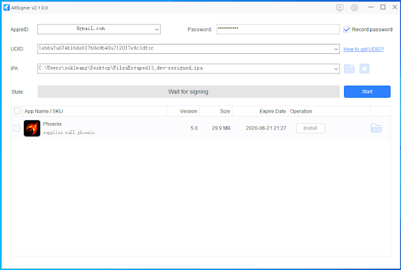The height and width of the screenshot is (270, 401).
Task: Select the Phoenix app name text
Action: (53, 124)
